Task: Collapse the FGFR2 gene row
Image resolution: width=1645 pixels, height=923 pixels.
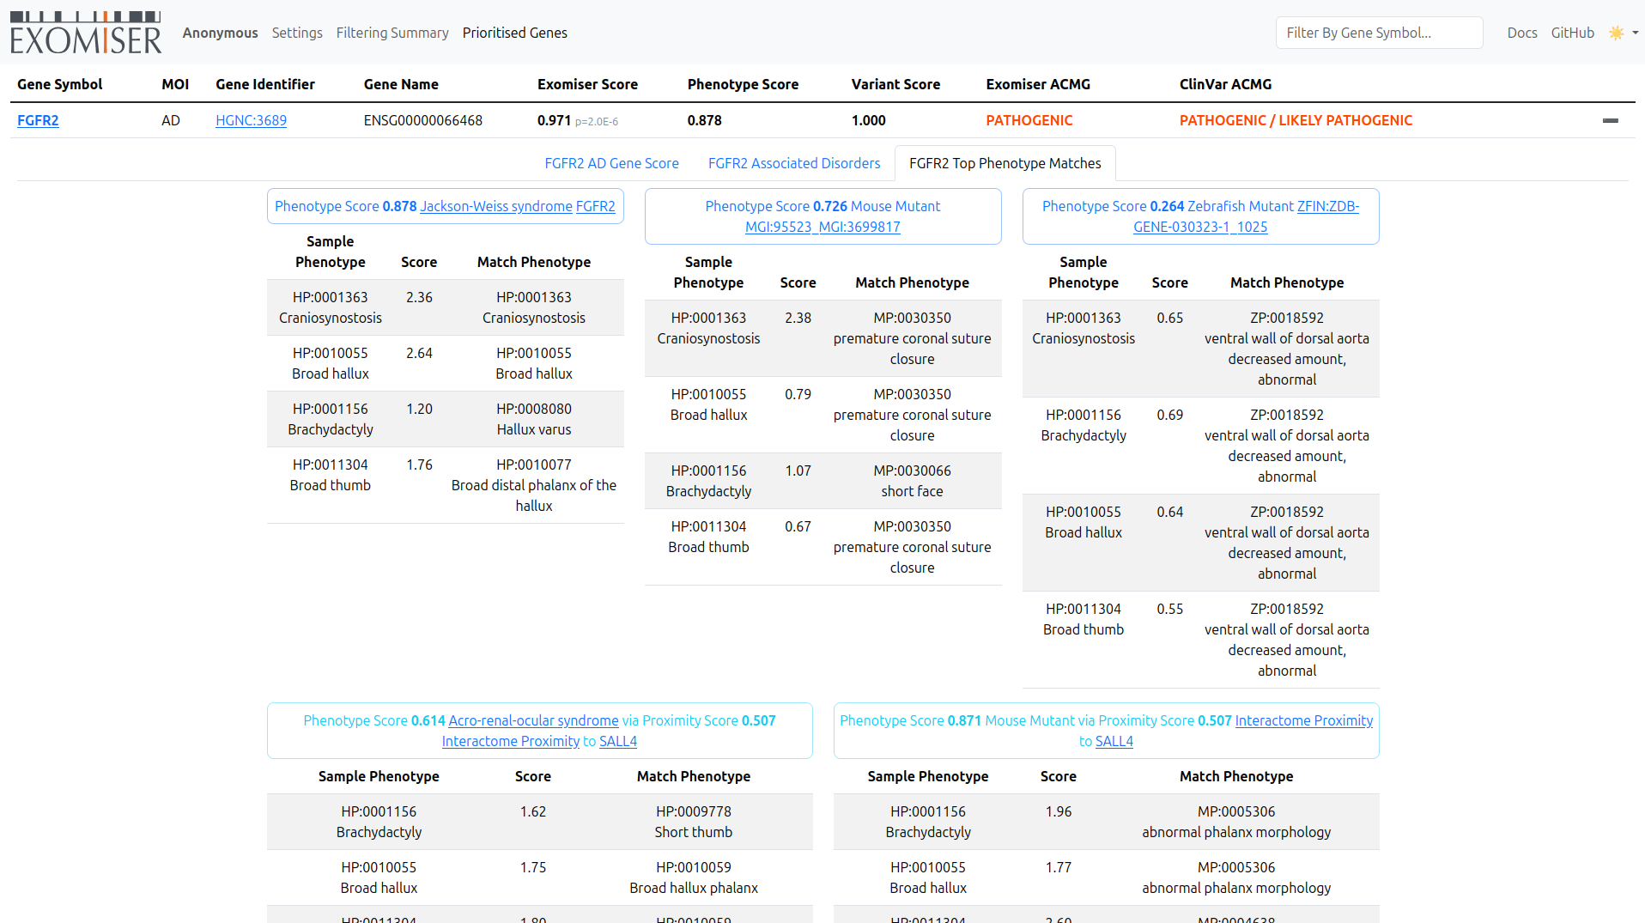Action: click(1610, 121)
